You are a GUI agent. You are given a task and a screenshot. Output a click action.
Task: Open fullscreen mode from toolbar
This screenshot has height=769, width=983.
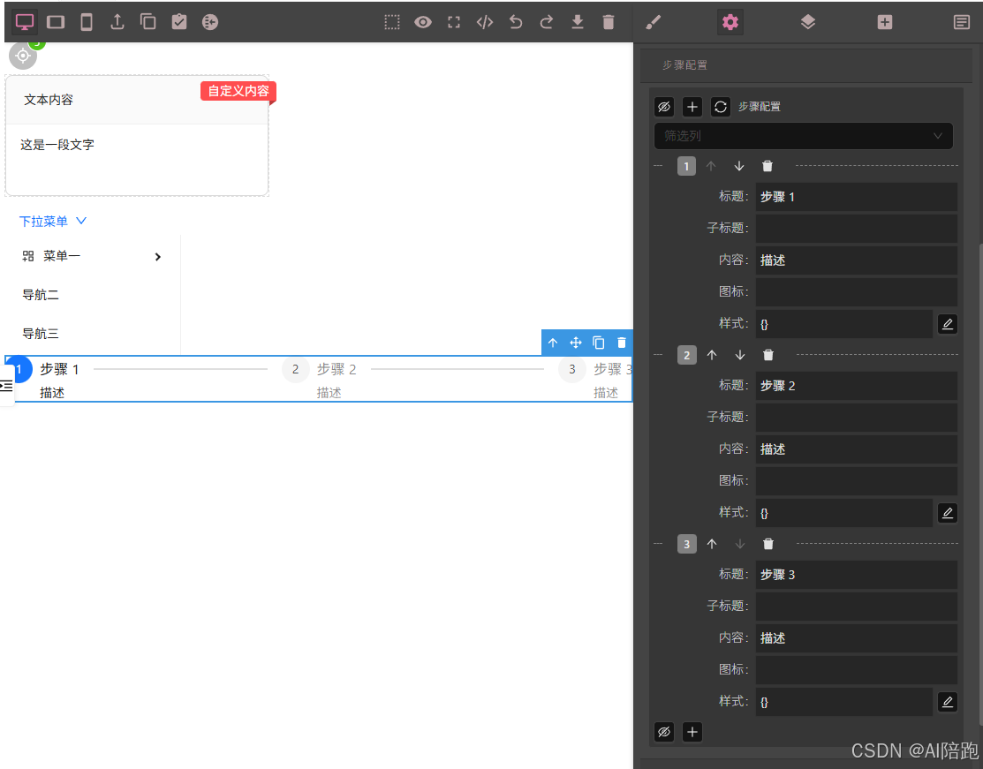454,22
